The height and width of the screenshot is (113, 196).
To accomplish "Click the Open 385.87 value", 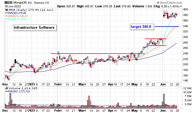I will [x=66, y=6].
